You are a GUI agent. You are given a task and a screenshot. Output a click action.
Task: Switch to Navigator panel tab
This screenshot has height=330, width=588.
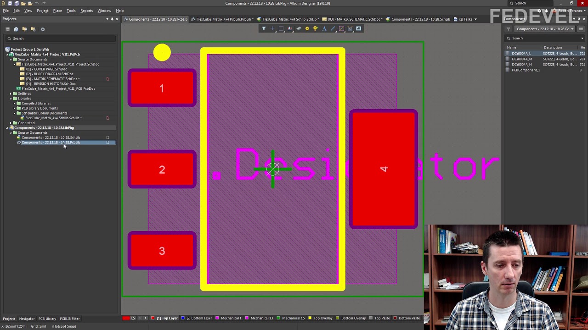coord(27,319)
